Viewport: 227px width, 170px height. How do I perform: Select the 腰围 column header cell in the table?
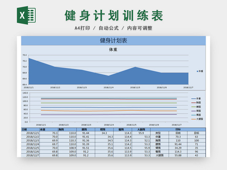coord(85,129)
